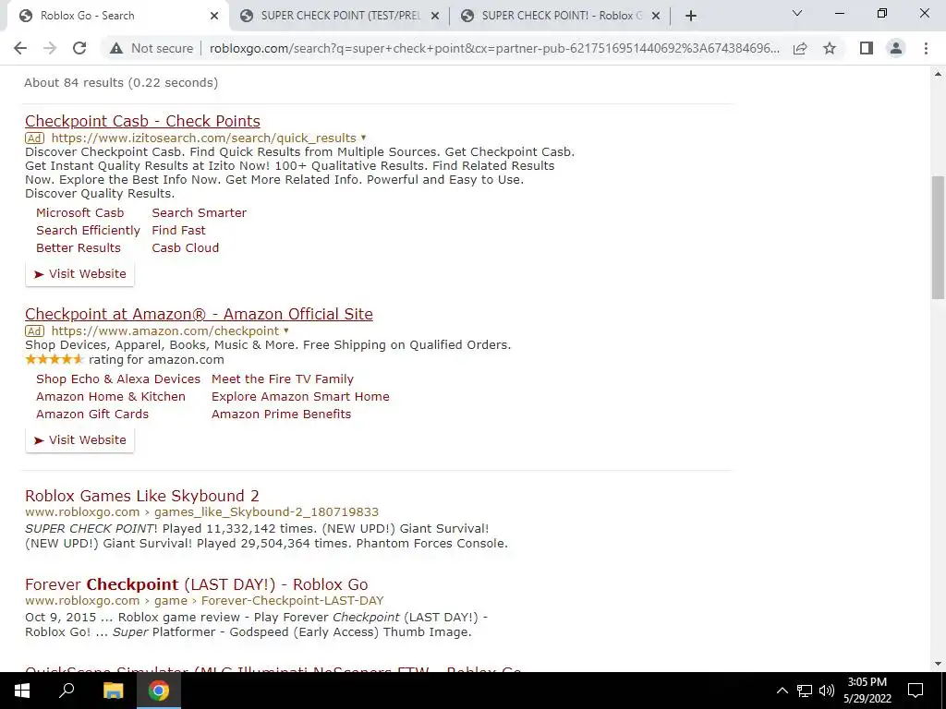Share this page via the share icon
Viewport: 946px width, 709px height.
pyautogui.click(x=800, y=48)
